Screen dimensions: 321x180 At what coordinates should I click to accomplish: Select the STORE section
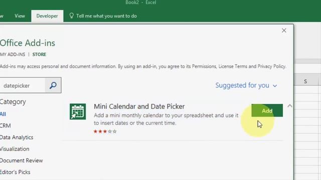pos(39,54)
